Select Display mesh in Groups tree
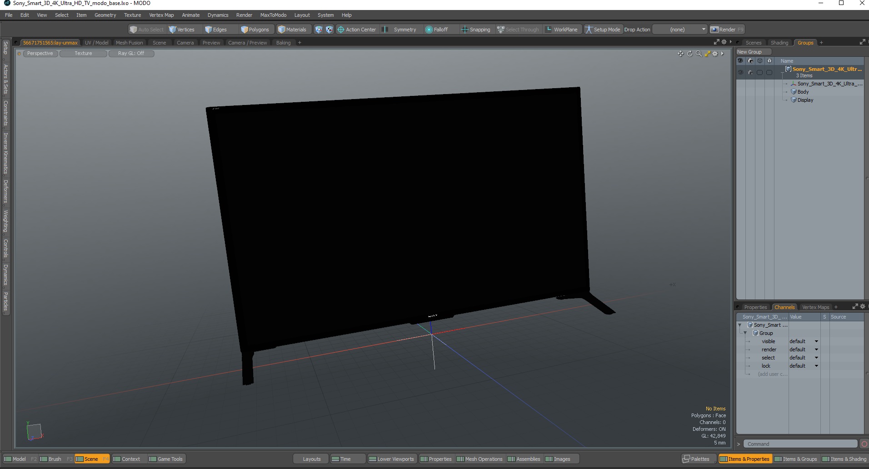The width and height of the screenshot is (869, 469). (x=805, y=100)
